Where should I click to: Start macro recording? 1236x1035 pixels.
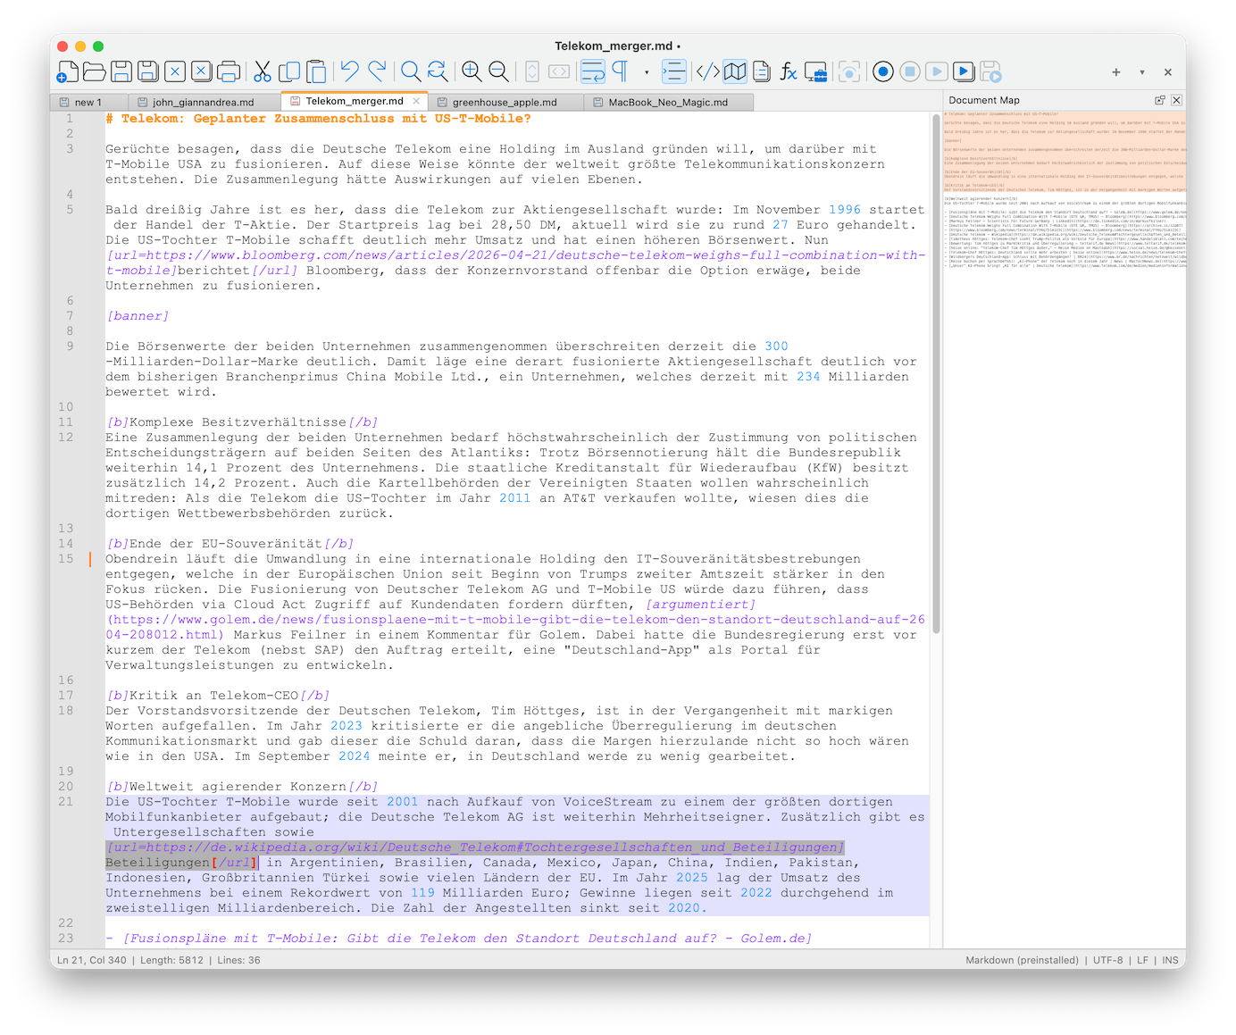pos(882,72)
